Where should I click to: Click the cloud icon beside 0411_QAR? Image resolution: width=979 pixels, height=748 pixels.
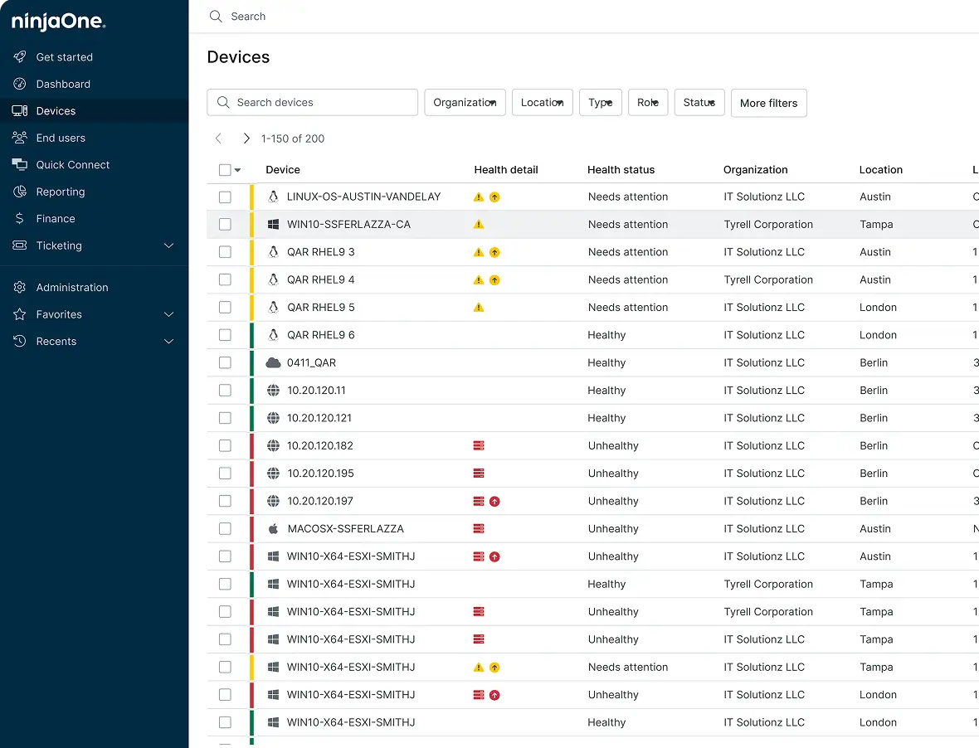tap(274, 362)
